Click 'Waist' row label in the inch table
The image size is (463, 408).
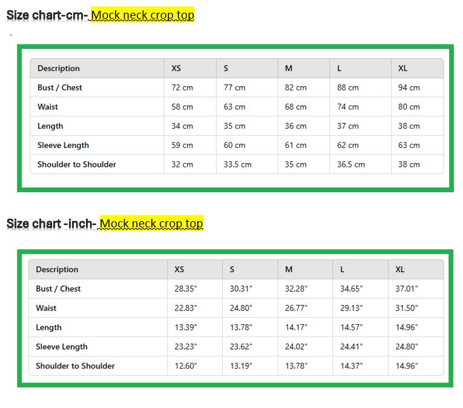tap(46, 308)
